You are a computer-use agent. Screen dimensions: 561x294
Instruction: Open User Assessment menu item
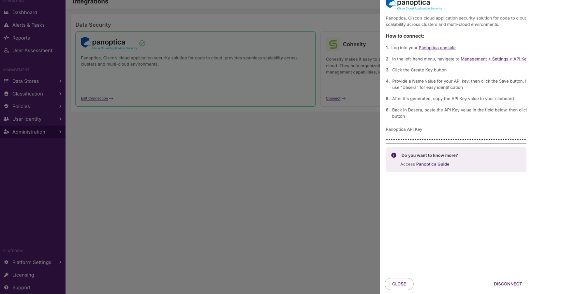click(x=33, y=50)
